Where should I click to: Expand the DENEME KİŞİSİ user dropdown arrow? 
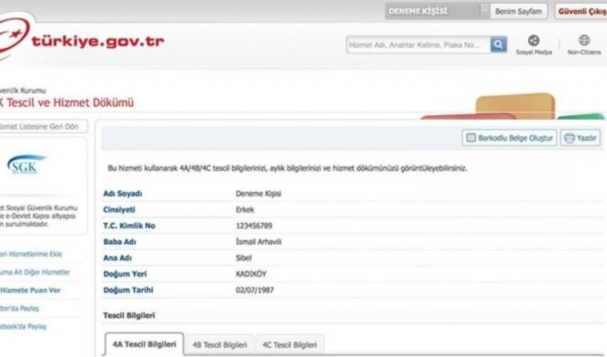(x=485, y=11)
